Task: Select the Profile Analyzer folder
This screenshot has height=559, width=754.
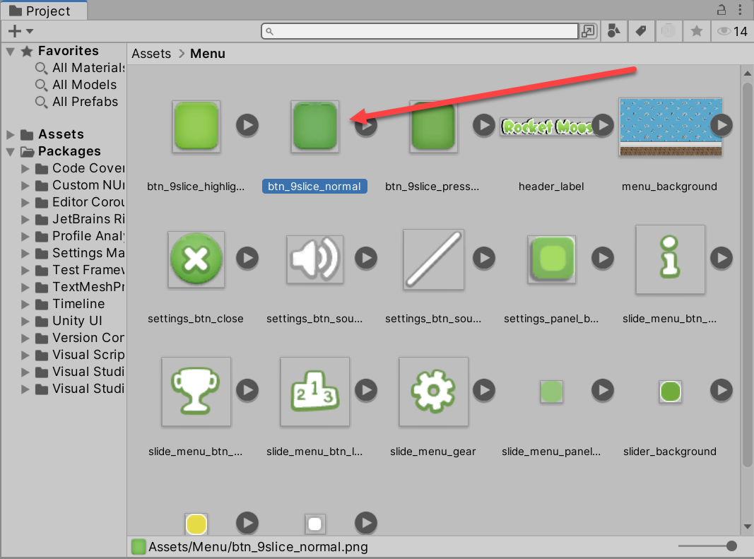Action: tap(81, 236)
